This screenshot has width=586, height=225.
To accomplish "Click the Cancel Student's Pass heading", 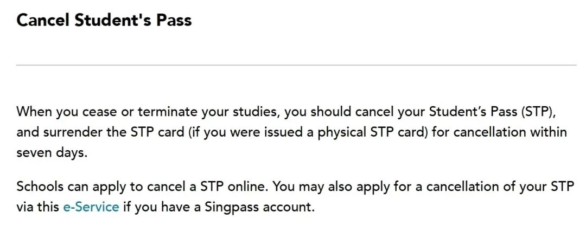I will [104, 20].
